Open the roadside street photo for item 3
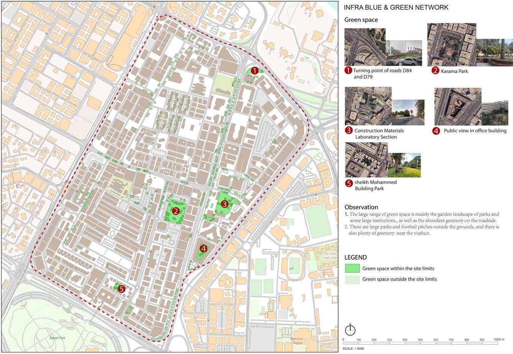Viewport: 513px width, 354px height. (408, 112)
